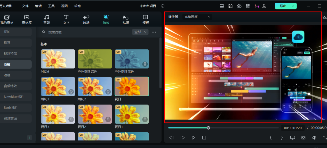Switch to the 音频 audio tab
The height and width of the screenshot is (148, 327).
tap(46, 20)
